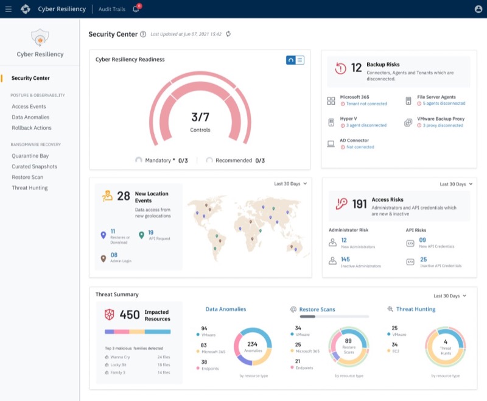The image size is (487, 401).
Task: Click the 3/7 Controls gauge chart
Action: click(x=200, y=109)
